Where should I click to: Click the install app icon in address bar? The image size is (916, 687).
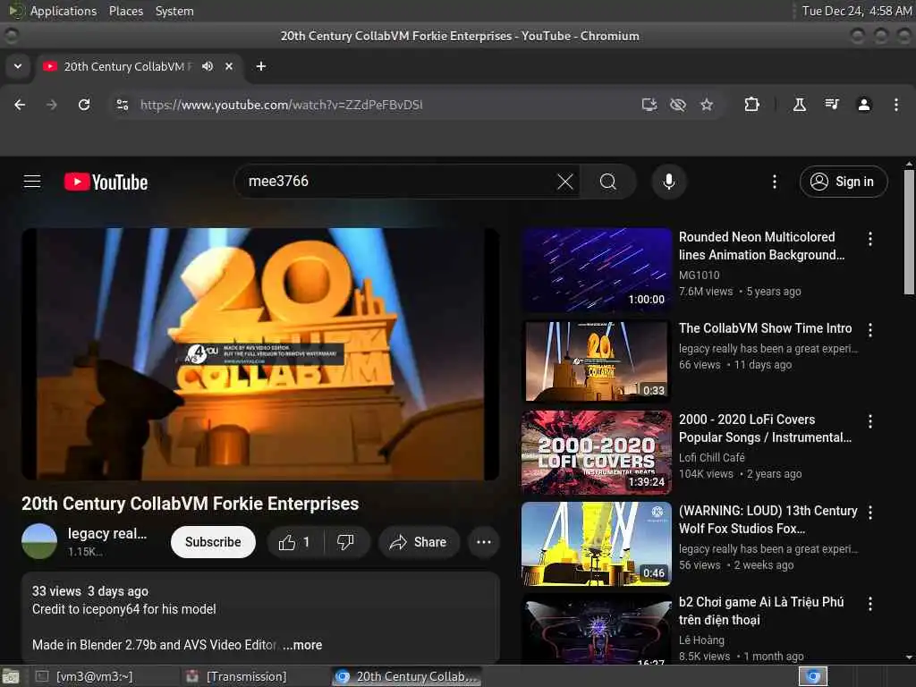(649, 105)
